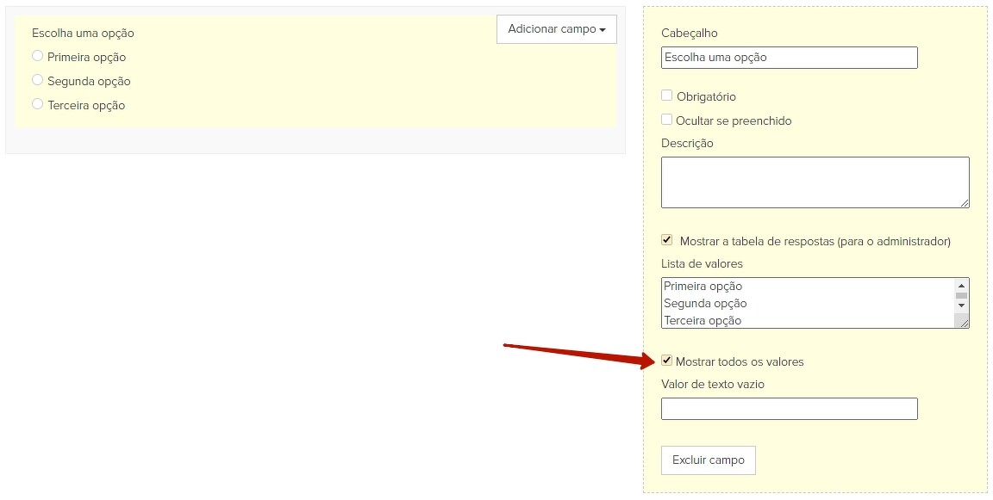This screenshot has height=500, width=993.
Task: Pick the Terceira opção radio button
Action: click(37, 104)
